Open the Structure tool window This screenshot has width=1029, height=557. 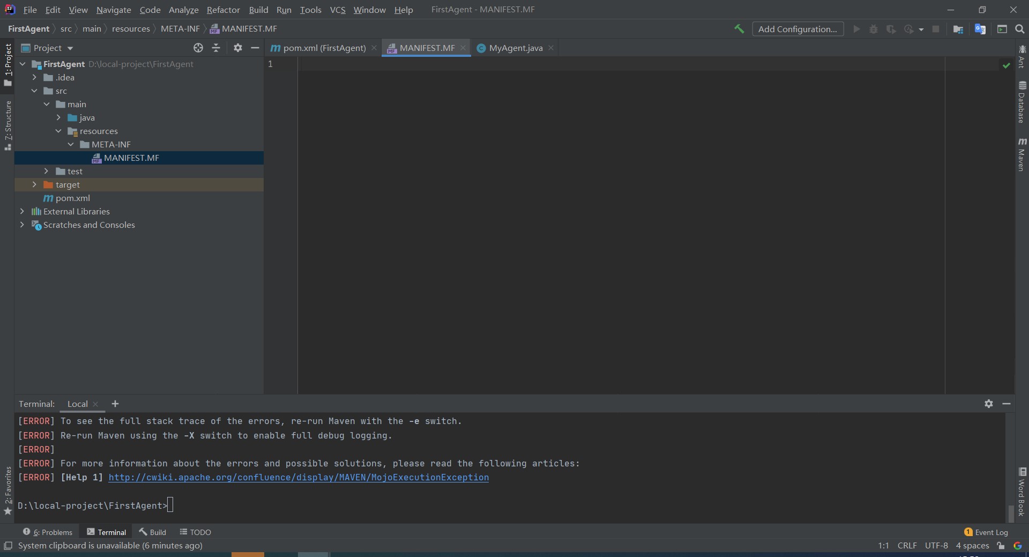click(x=8, y=125)
